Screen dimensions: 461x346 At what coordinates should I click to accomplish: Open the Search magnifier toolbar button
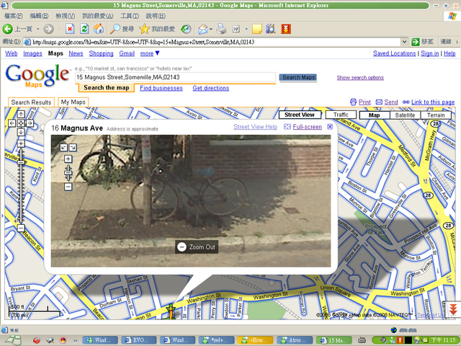click(x=122, y=29)
